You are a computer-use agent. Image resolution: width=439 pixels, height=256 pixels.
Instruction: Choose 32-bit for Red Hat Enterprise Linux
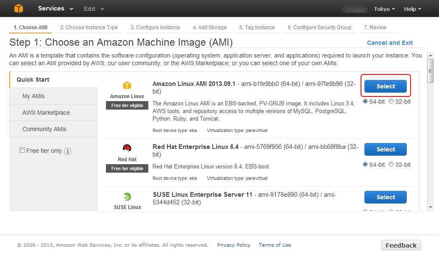tap(391, 165)
